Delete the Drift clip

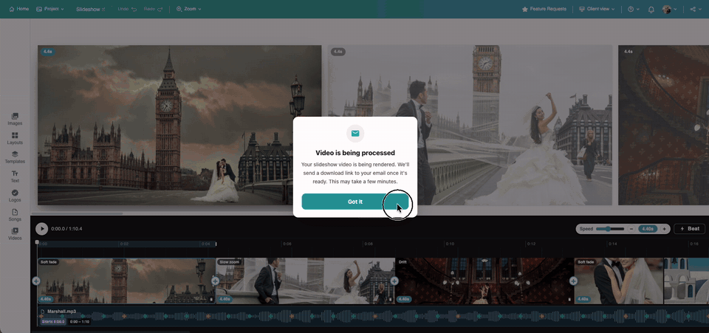[x=569, y=299]
